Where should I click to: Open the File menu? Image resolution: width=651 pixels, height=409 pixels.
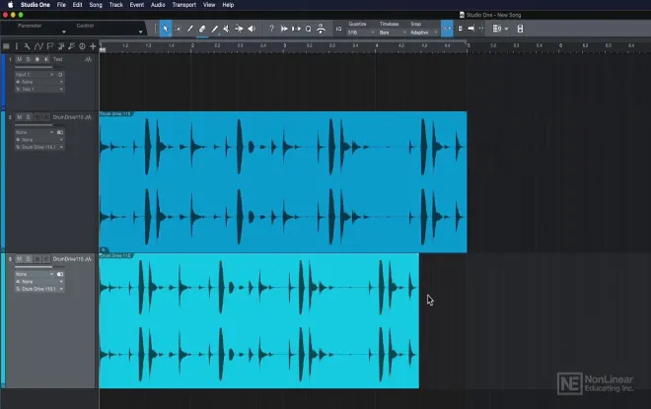pos(61,5)
